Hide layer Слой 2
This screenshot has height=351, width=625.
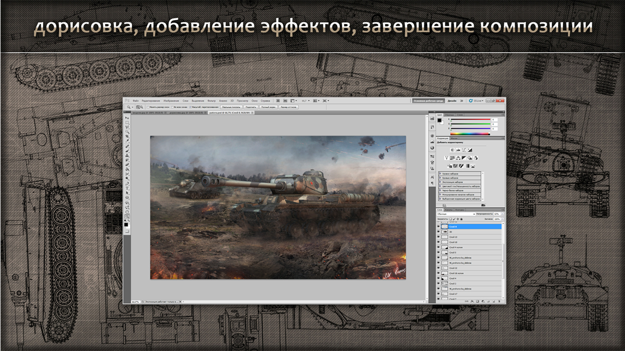(x=438, y=284)
